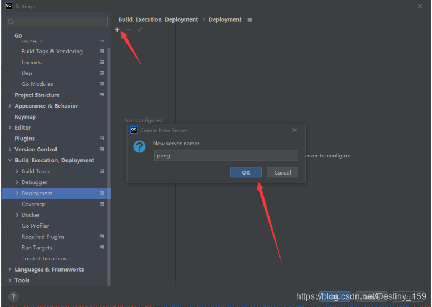
Task: Click the help question mark button bottom-left
Action: point(13,296)
